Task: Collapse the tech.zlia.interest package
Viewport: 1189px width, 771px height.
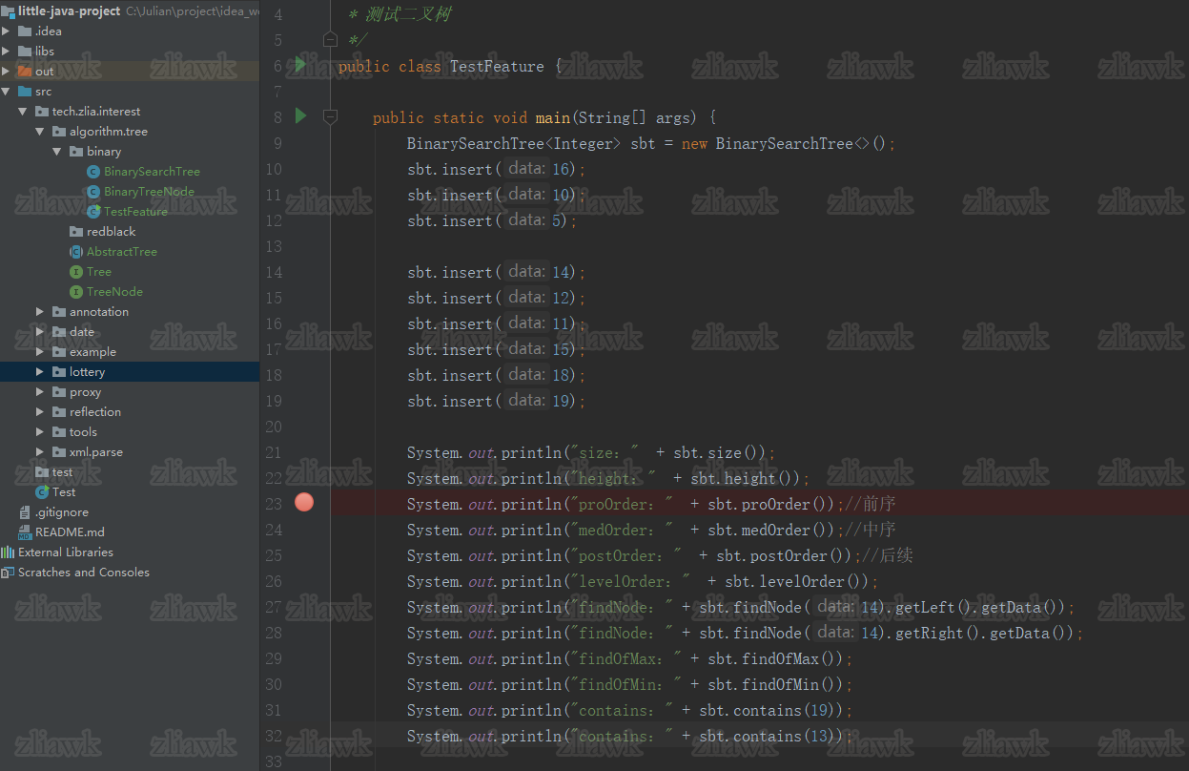Action: tap(23, 112)
